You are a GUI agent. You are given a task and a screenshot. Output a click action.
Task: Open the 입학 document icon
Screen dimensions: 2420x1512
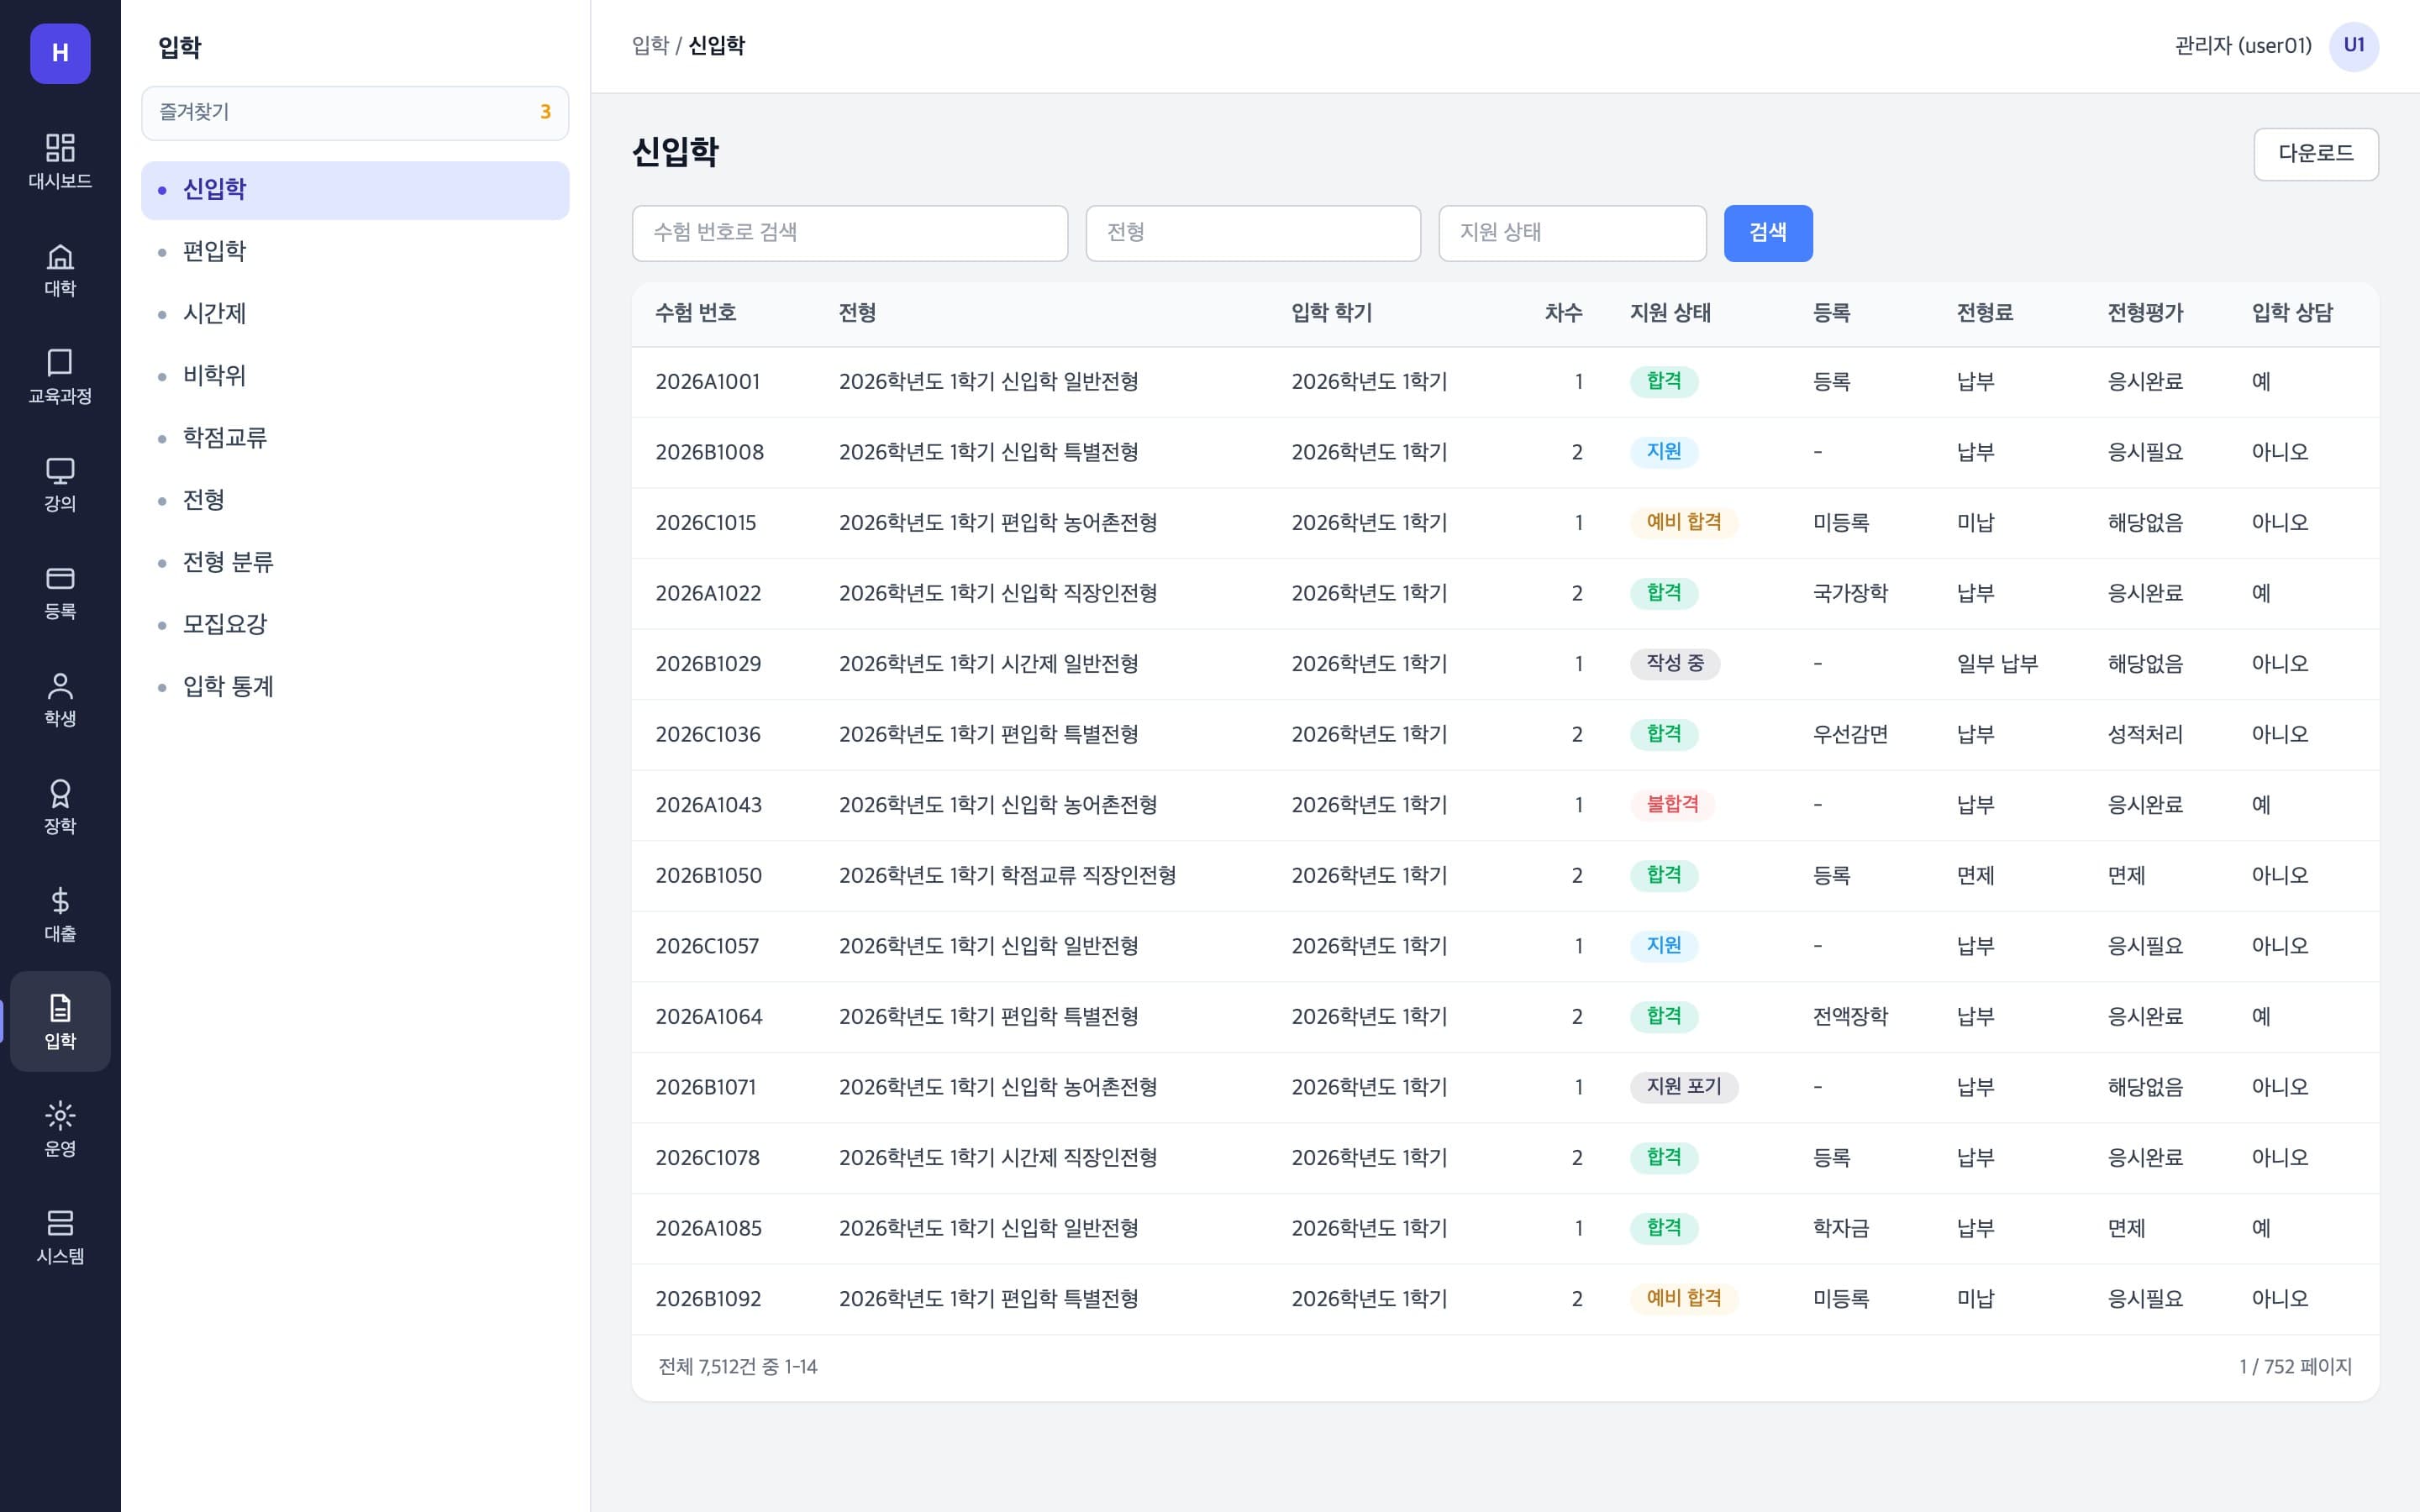pos(60,1021)
